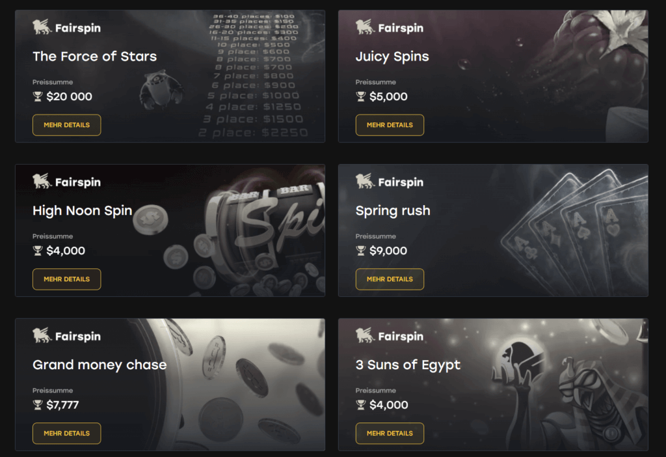Open Mehr Details for Juicy Spins

(390, 125)
